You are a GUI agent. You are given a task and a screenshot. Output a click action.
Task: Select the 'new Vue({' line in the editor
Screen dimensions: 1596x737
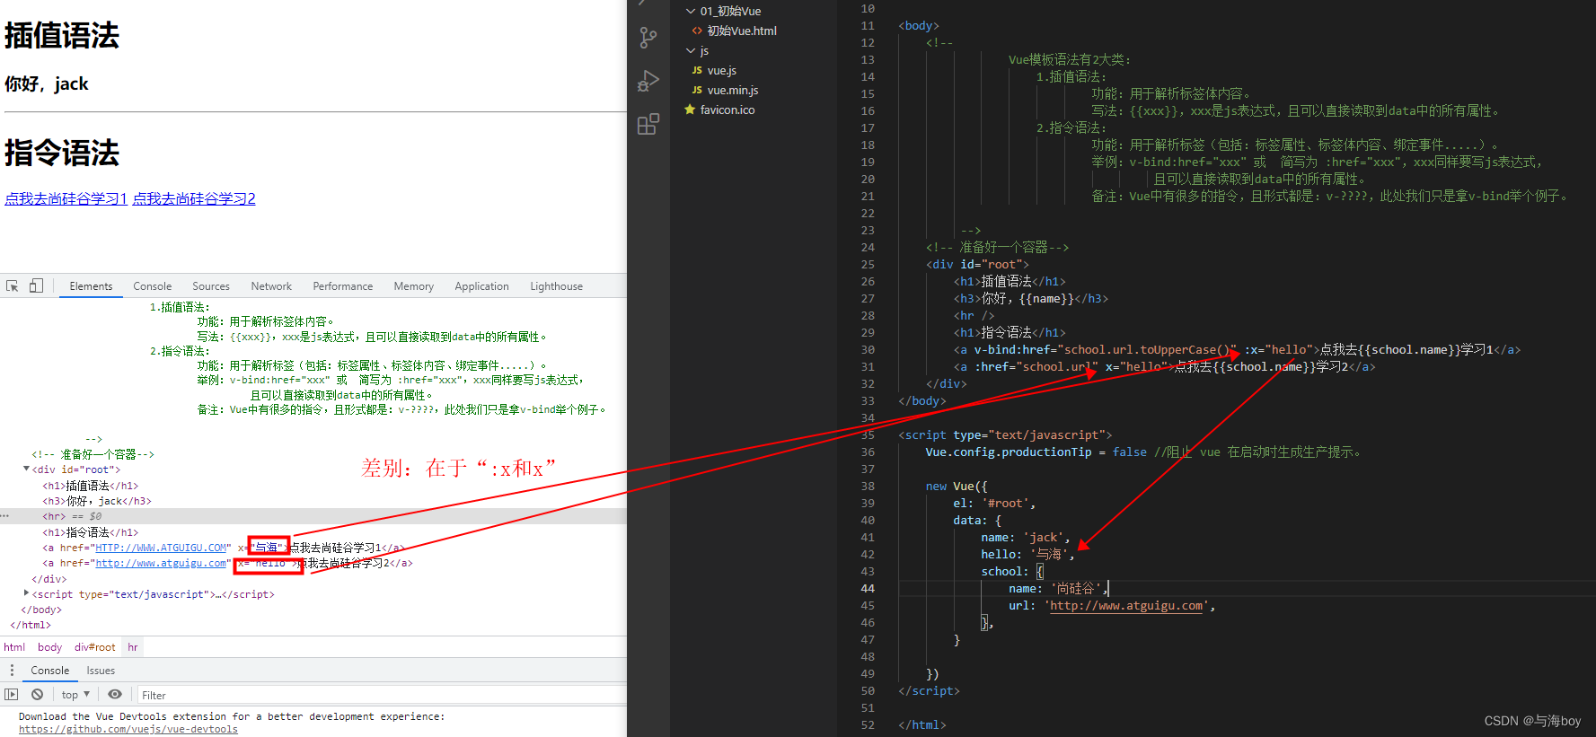click(957, 486)
